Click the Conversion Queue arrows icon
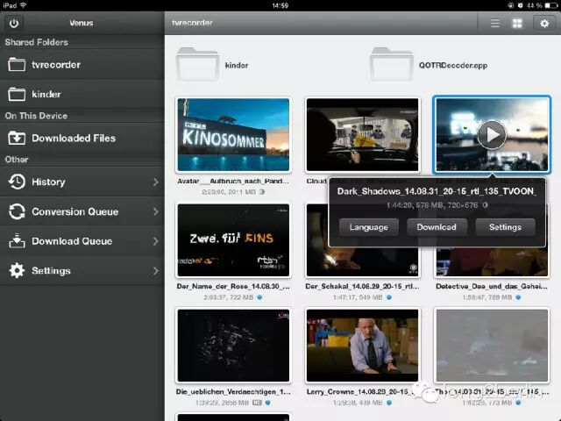 pos(17,211)
